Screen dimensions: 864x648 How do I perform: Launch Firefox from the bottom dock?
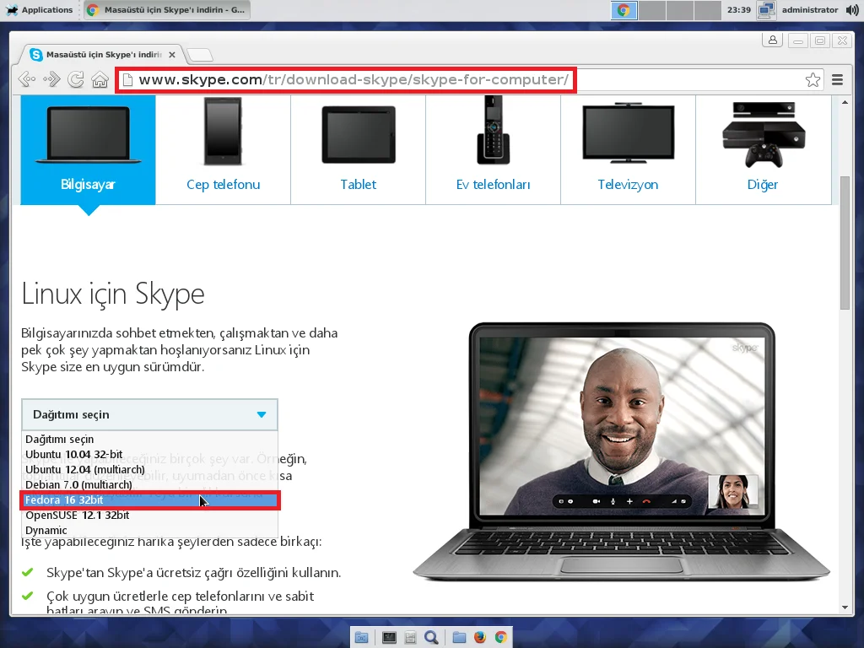point(480,638)
